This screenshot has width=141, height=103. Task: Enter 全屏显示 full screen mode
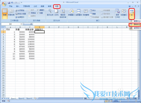(20, 17)
